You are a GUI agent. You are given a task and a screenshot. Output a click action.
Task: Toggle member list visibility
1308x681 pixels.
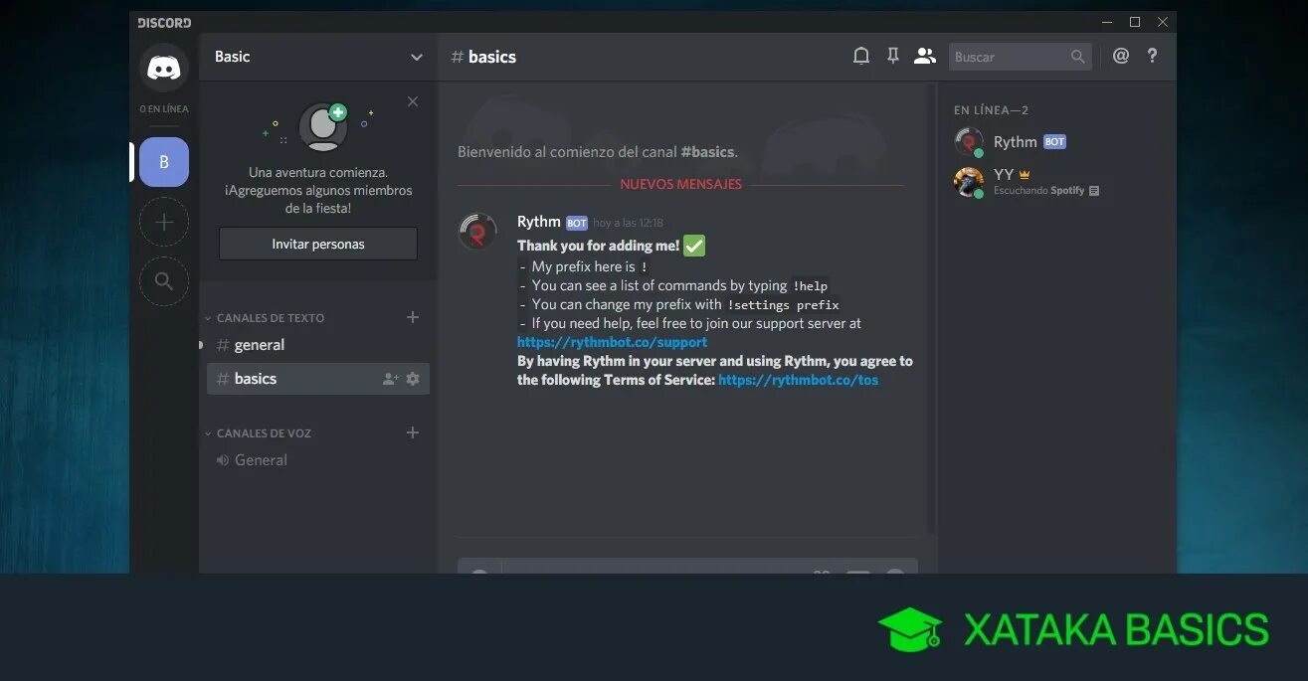click(x=925, y=57)
